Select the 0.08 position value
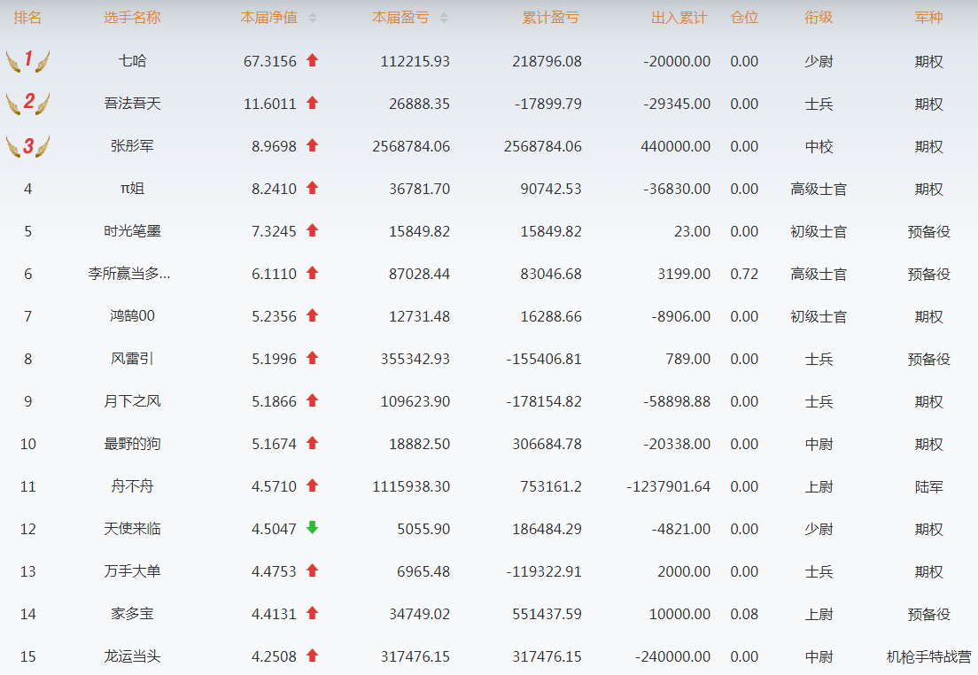The image size is (978, 675). coord(744,615)
